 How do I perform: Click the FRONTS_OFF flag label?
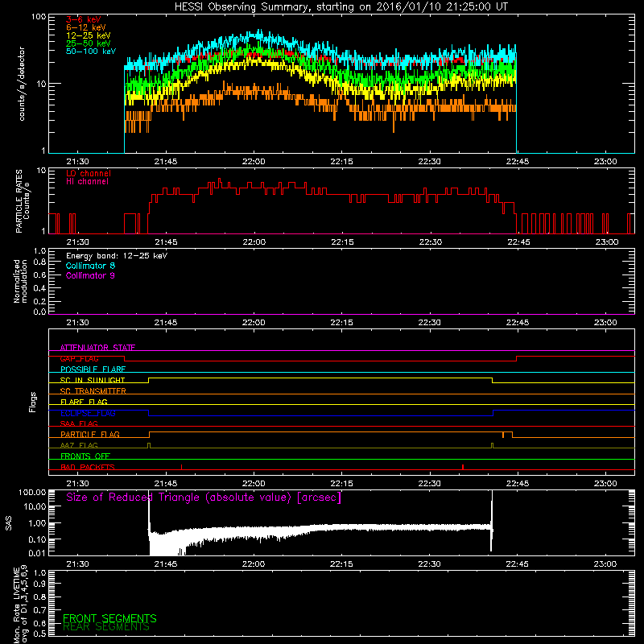click(x=85, y=456)
